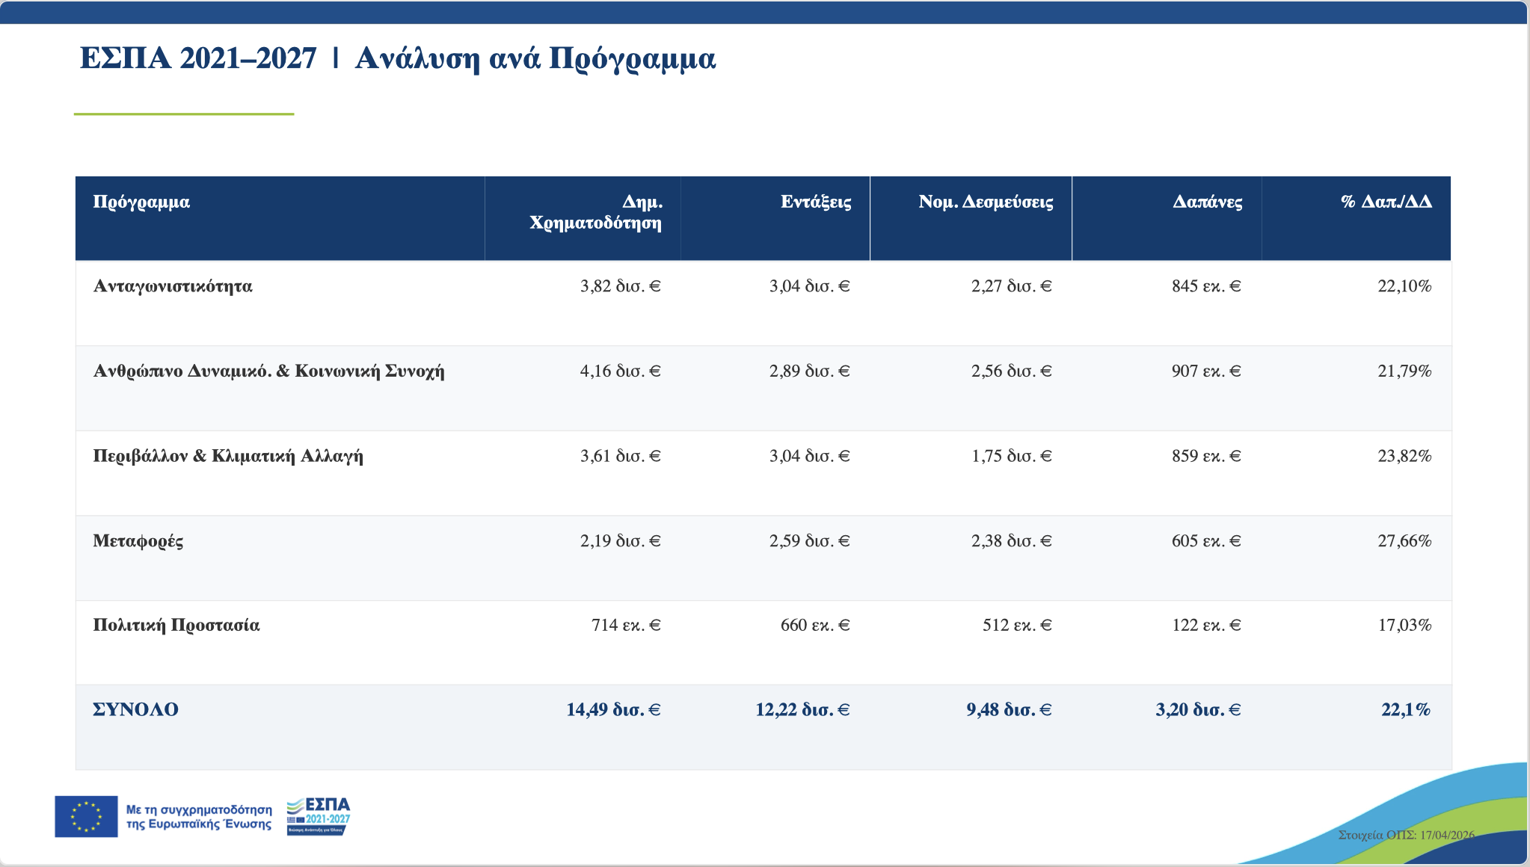Click the slide title ΕΣΠΑ 2021–2027
Image resolution: width=1530 pixels, height=867 pixels.
click(x=198, y=58)
